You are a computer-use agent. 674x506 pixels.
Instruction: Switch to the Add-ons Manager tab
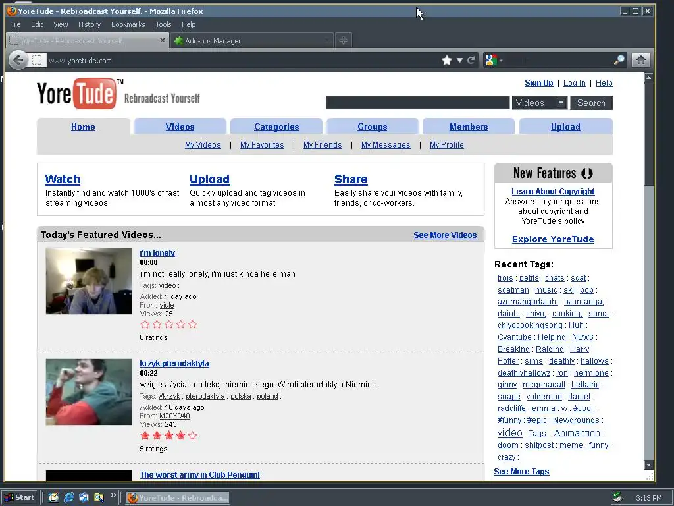point(252,40)
